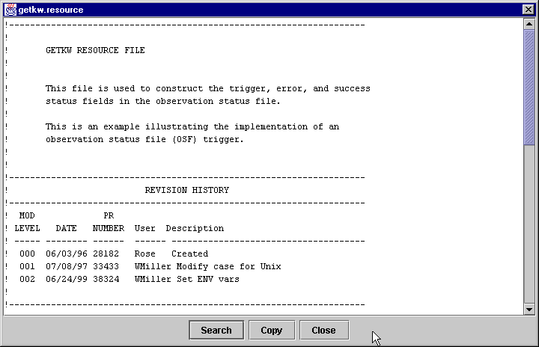539x347 pixels.
Task: Click the date 06/03/96
Action: [x=67, y=254]
